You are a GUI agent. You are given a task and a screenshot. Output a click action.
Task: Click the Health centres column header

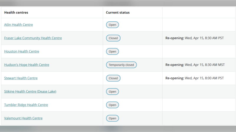[x=16, y=13]
